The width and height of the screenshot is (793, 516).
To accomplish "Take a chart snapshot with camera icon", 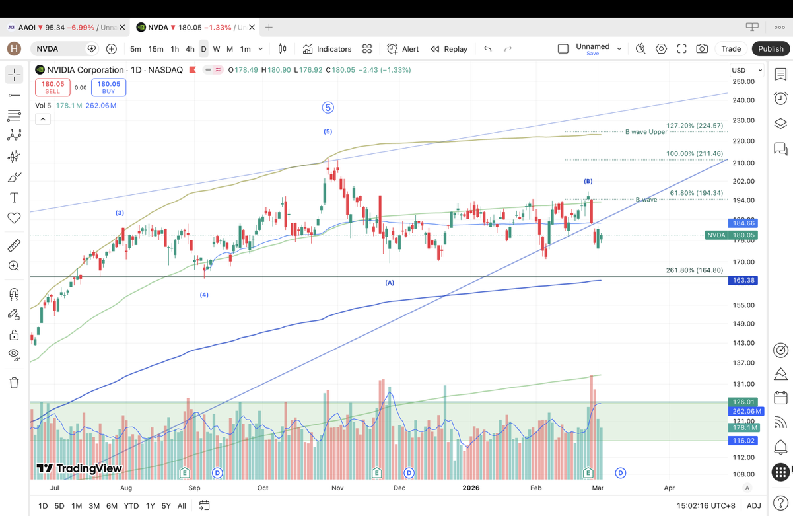I will (702, 49).
